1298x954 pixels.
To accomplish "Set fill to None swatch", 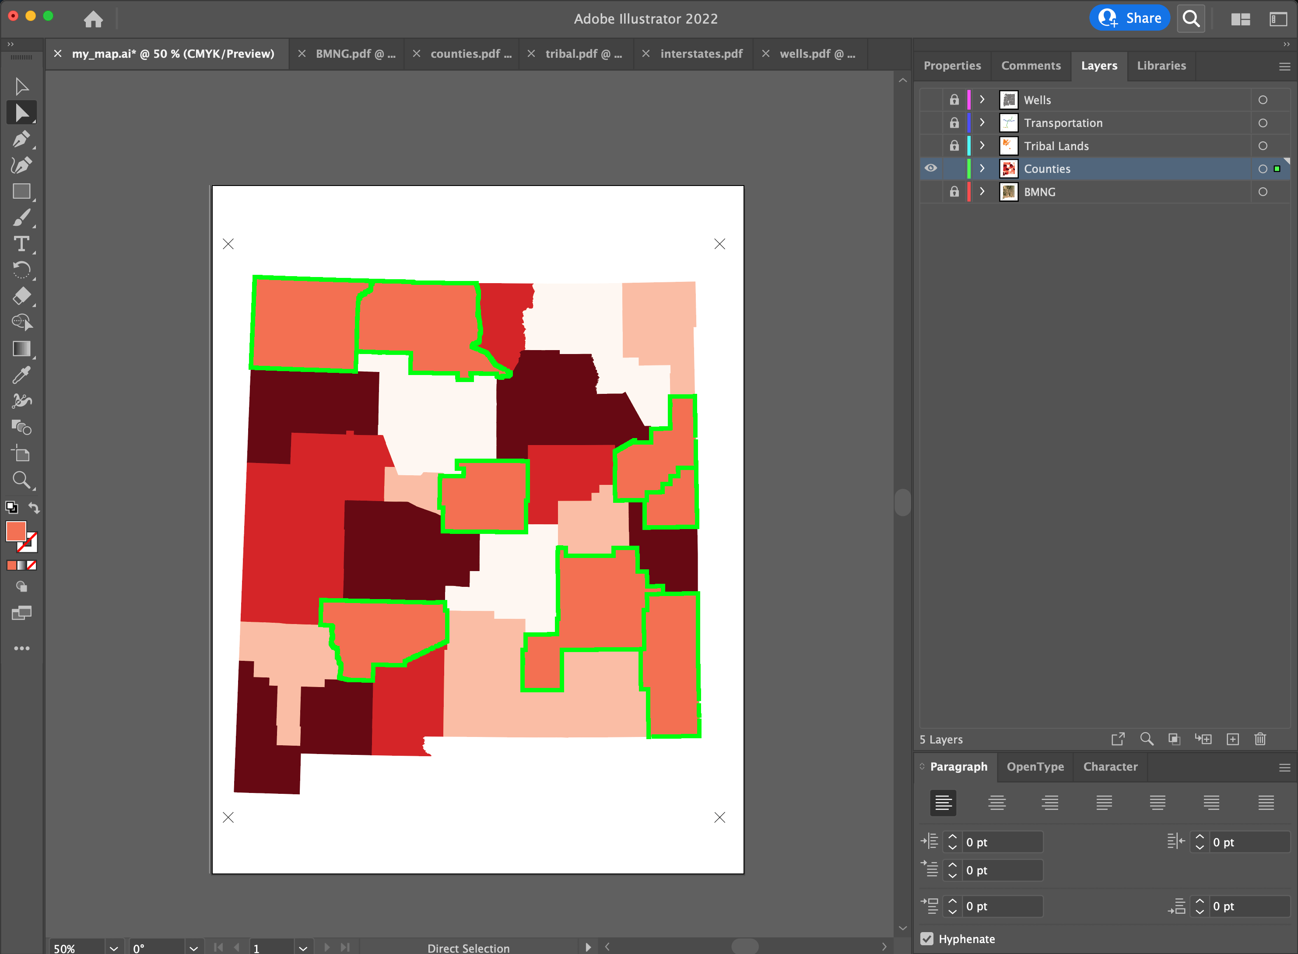I will pos(32,565).
